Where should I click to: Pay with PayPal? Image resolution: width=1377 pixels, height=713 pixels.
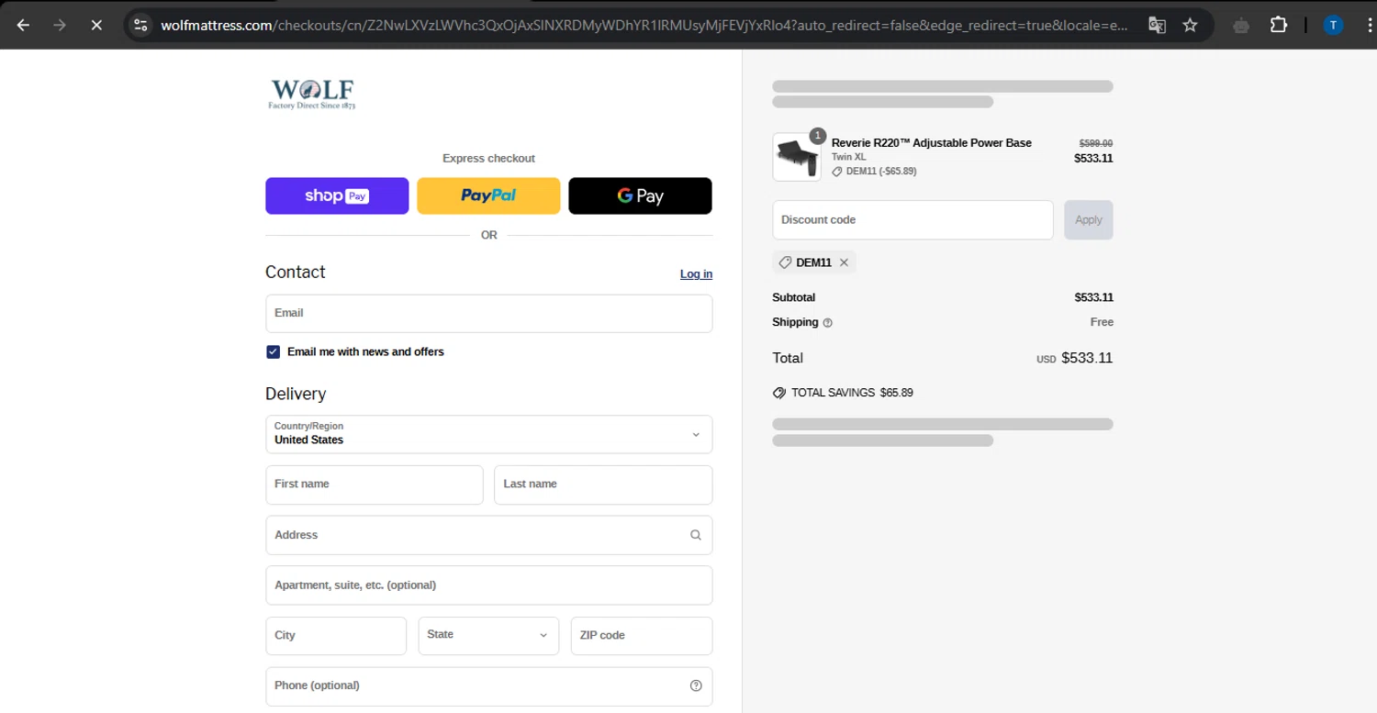[488, 195]
